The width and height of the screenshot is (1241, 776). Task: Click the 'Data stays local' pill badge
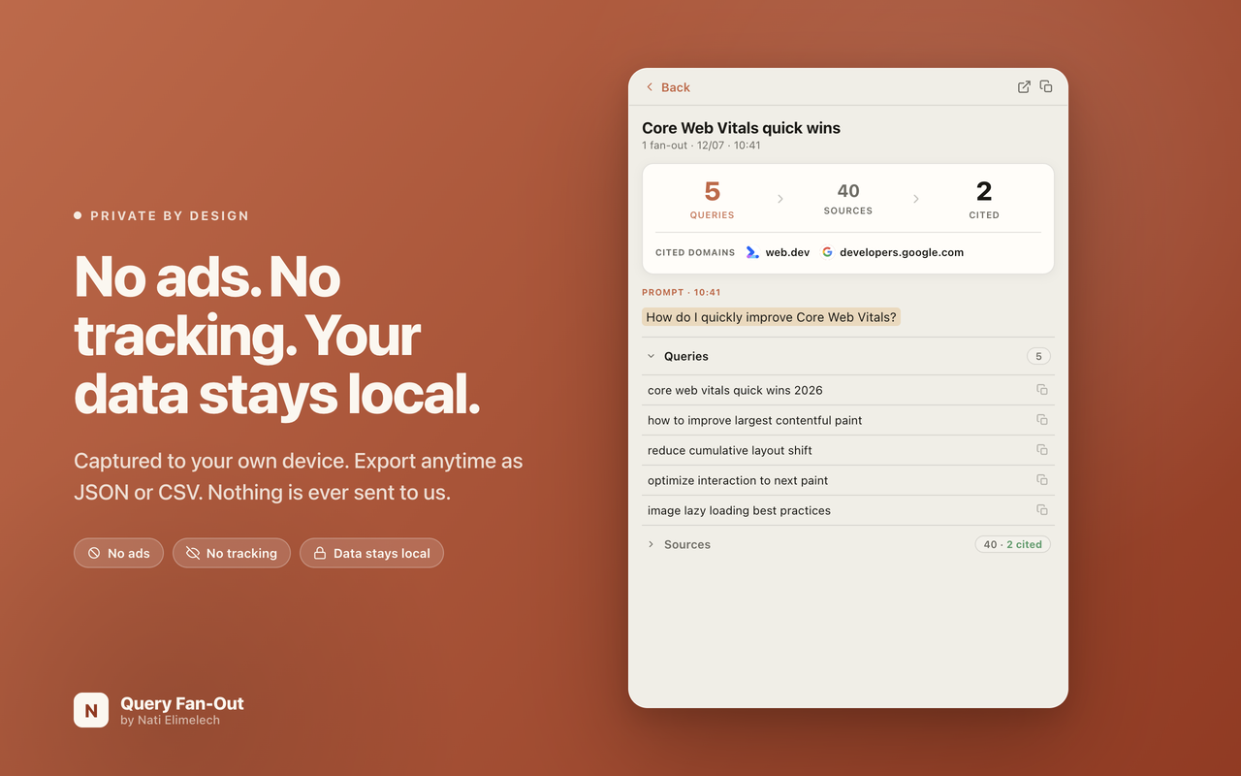click(x=371, y=553)
